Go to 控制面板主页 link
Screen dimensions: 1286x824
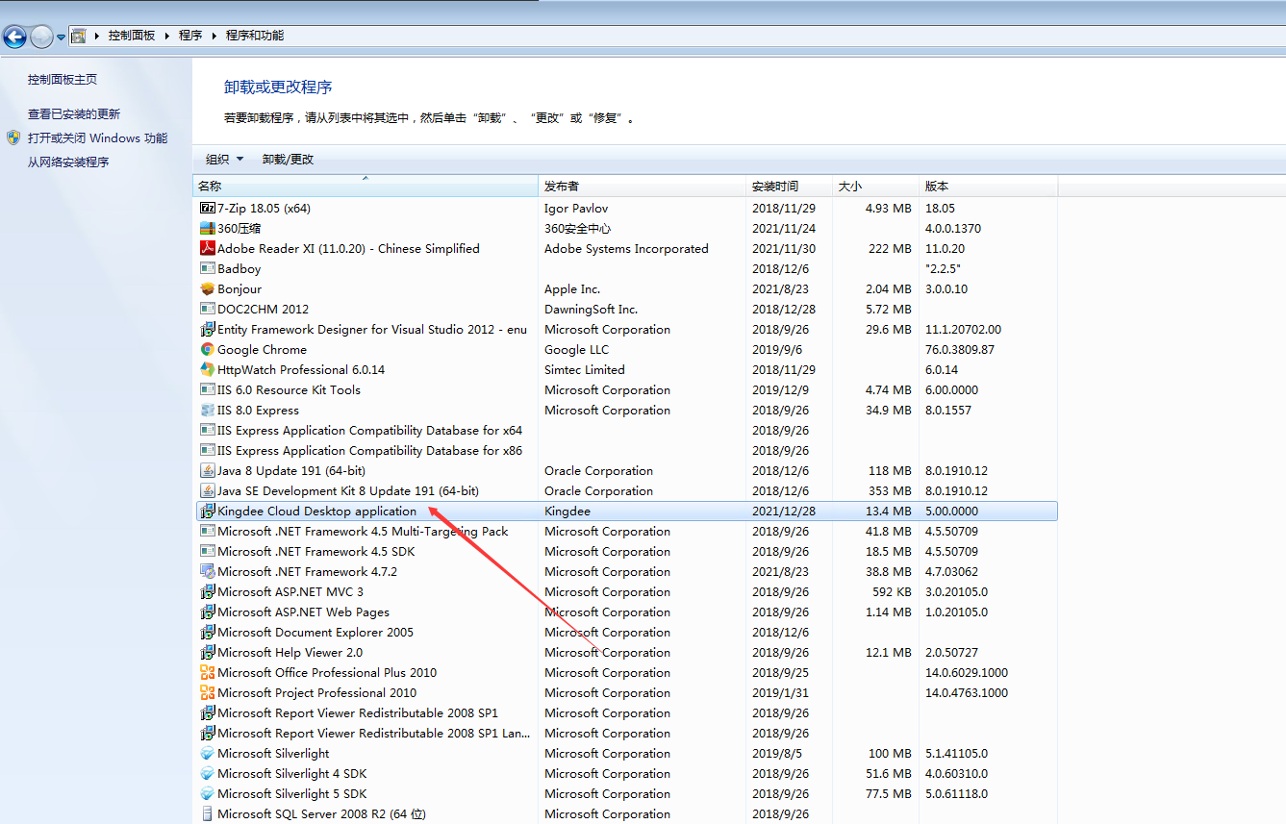[x=63, y=79]
